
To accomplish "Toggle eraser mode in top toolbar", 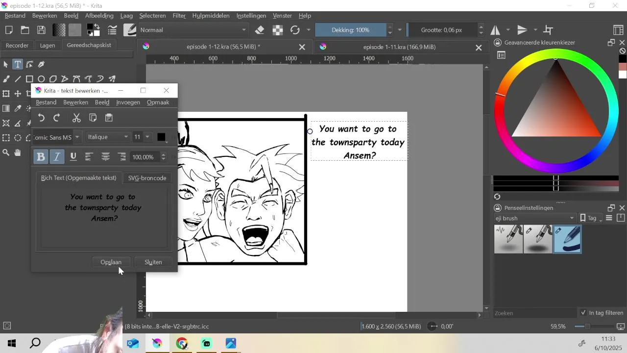I will pyautogui.click(x=260, y=30).
